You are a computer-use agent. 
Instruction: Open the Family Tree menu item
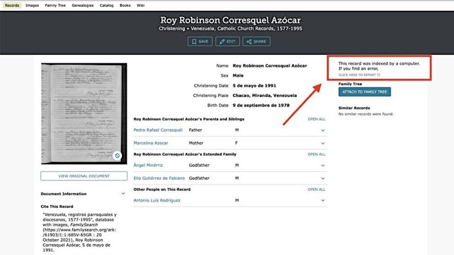click(x=55, y=6)
